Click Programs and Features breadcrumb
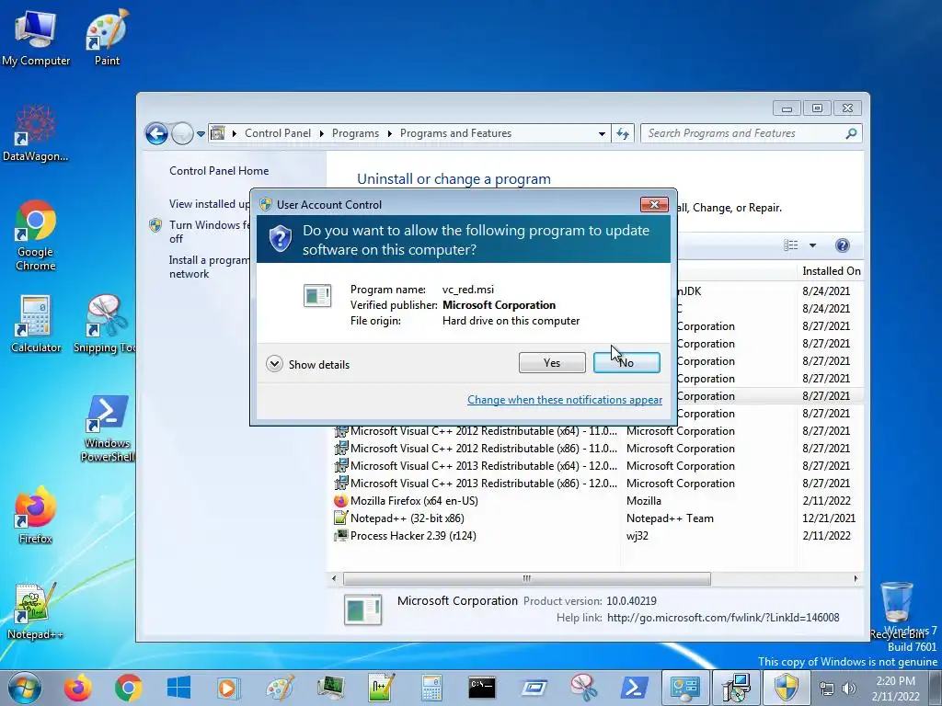The height and width of the screenshot is (706, 942). [x=455, y=133]
